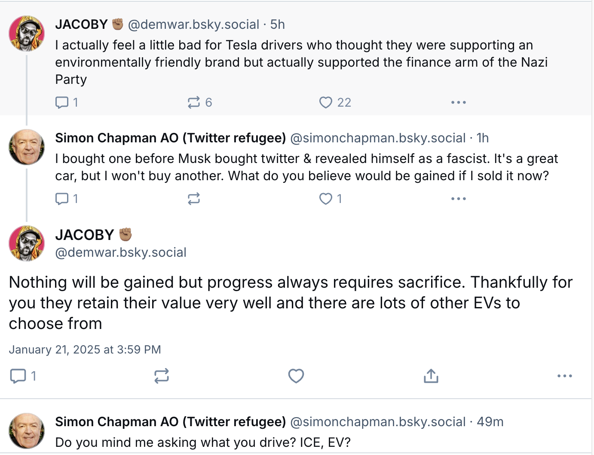The image size is (594, 455).
Task: Like Simon Chapman's post with 1 like
Action: tap(326, 199)
